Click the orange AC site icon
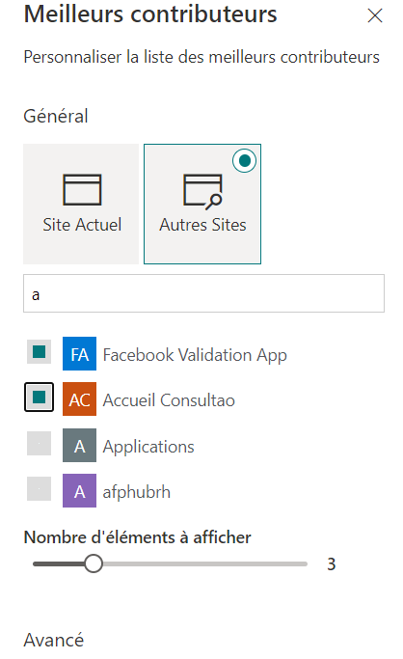Viewport: 403px width, 659px height. pos(79,398)
